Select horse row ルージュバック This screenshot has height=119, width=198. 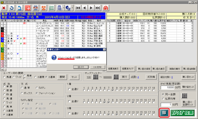click(x=53, y=41)
